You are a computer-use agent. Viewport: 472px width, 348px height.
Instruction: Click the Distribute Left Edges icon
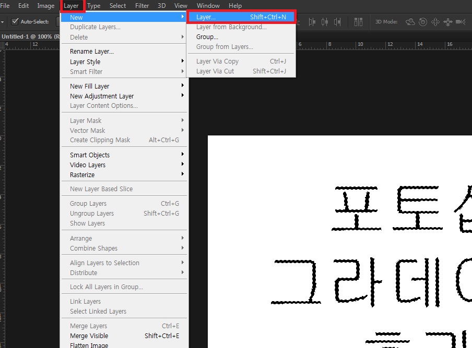312,22
